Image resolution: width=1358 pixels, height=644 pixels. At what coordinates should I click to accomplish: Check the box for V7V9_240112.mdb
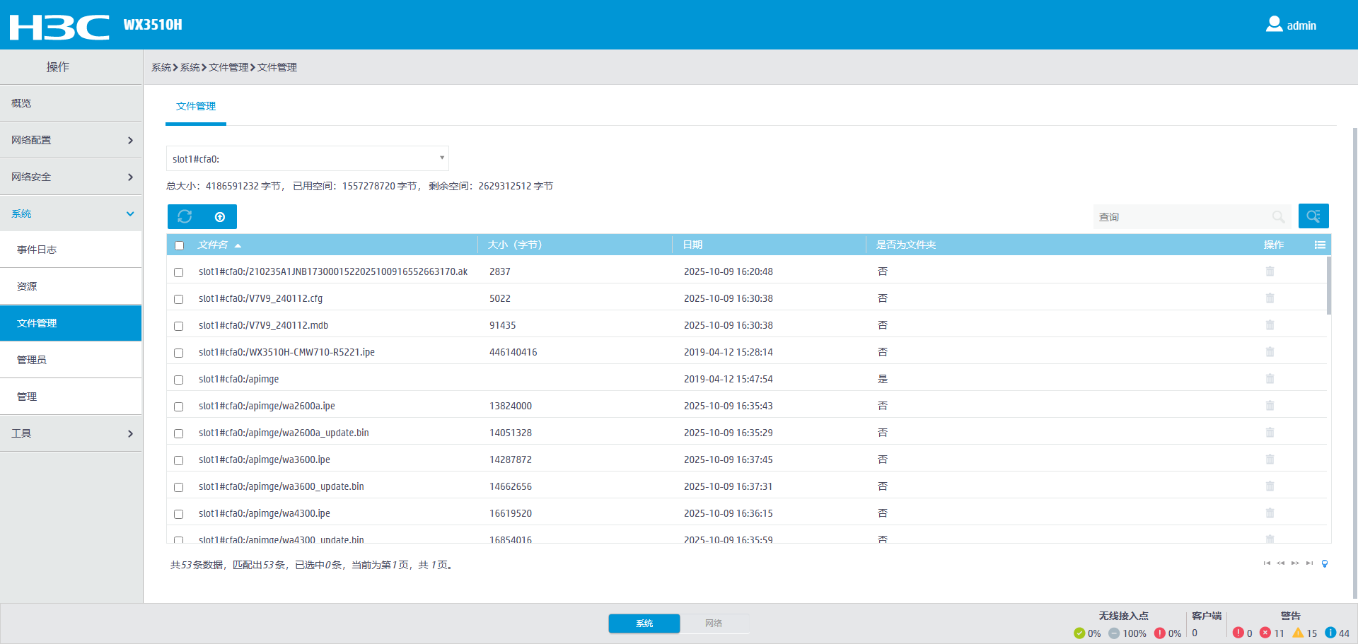pos(179,326)
